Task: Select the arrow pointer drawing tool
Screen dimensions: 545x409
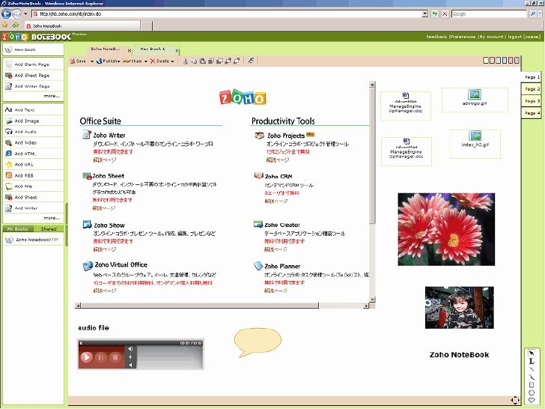Action: tap(532, 353)
